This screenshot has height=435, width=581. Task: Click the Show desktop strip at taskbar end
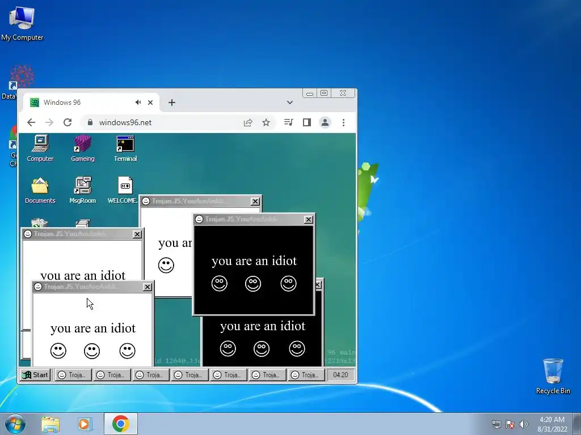[578, 424]
